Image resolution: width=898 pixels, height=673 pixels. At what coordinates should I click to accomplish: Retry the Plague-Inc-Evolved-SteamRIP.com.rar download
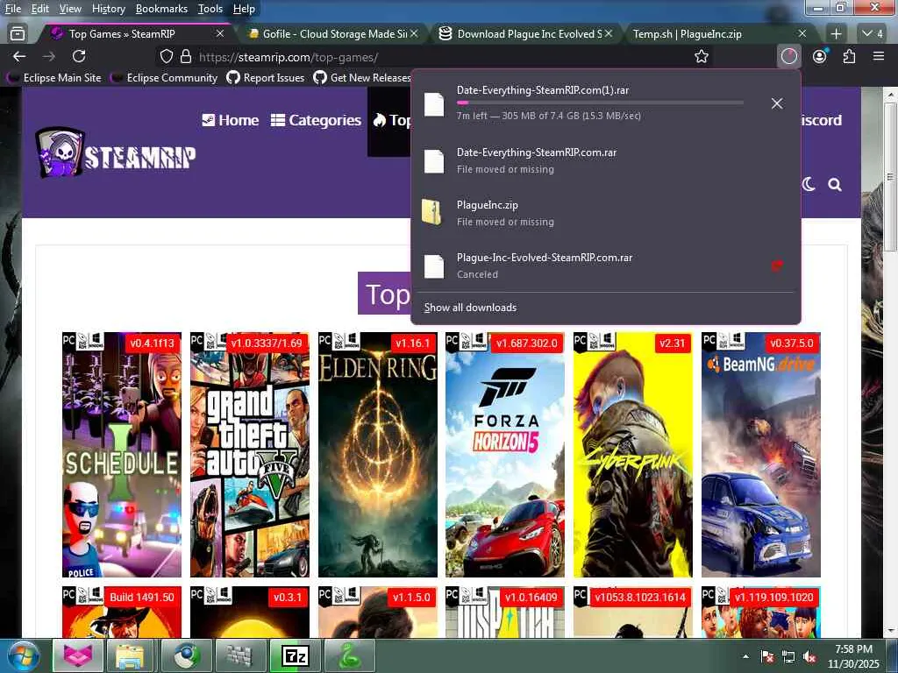tap(777, 266)
